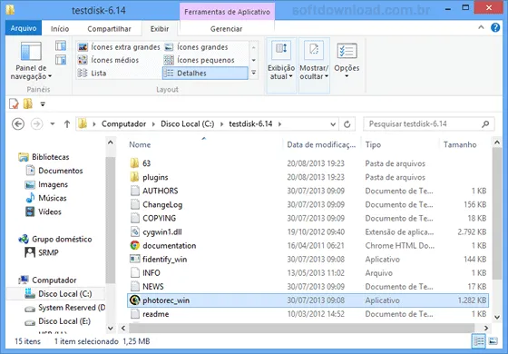This screenshot has width=508, height=354.
Task: Click the New folder quick access icon
Action: (28, 103)
